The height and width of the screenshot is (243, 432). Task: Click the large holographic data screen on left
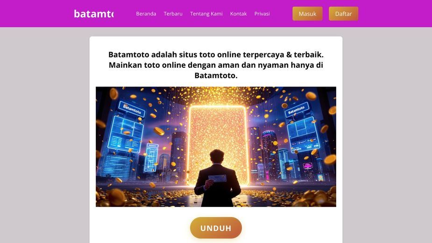pos(126,134)
